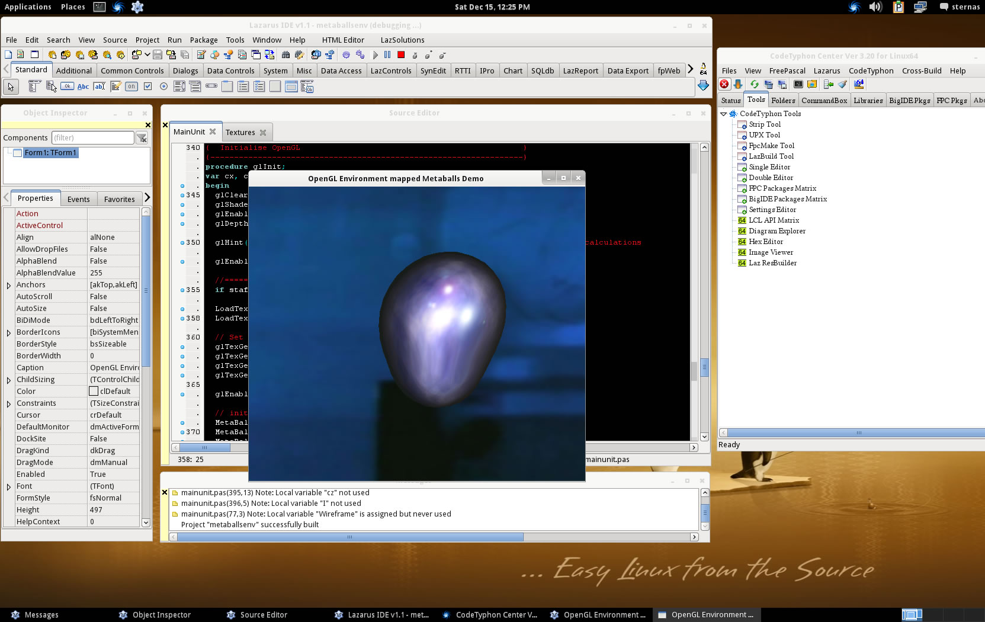Click the folder globe icon in CodeTyphon Center

tap(812, 85)
